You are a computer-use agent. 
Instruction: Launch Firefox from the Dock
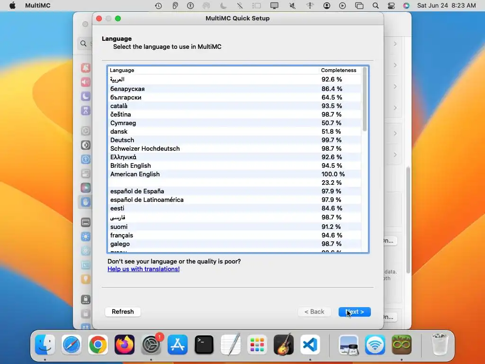pyautogui.click(x=125, y=345)
